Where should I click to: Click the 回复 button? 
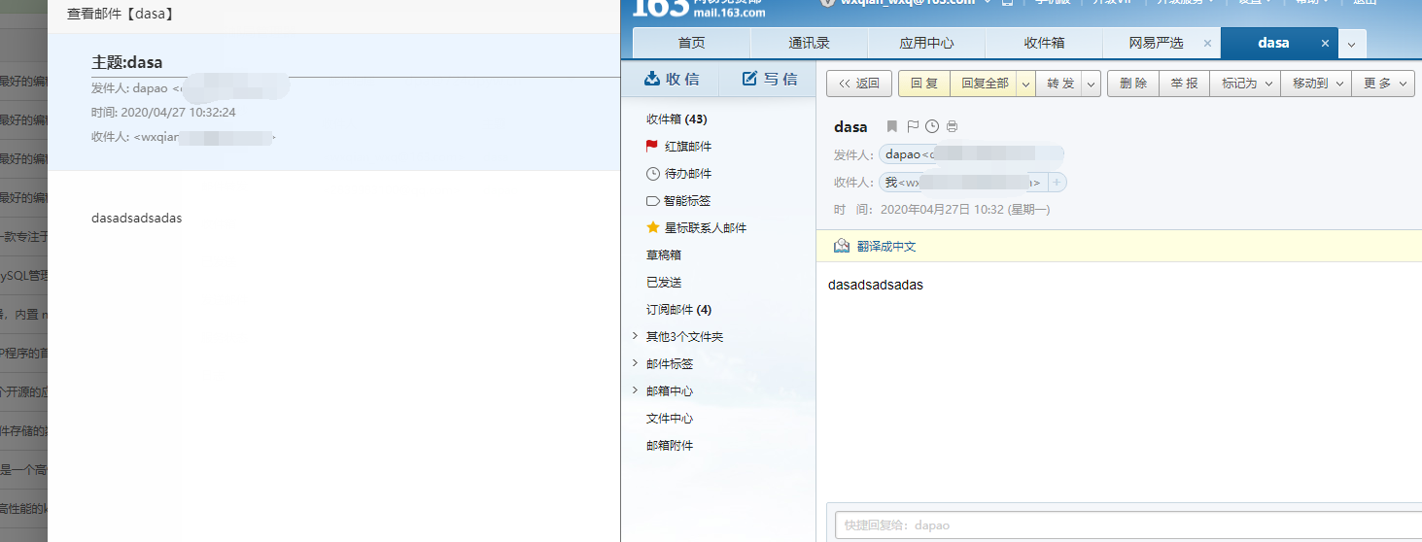point(923,84)
